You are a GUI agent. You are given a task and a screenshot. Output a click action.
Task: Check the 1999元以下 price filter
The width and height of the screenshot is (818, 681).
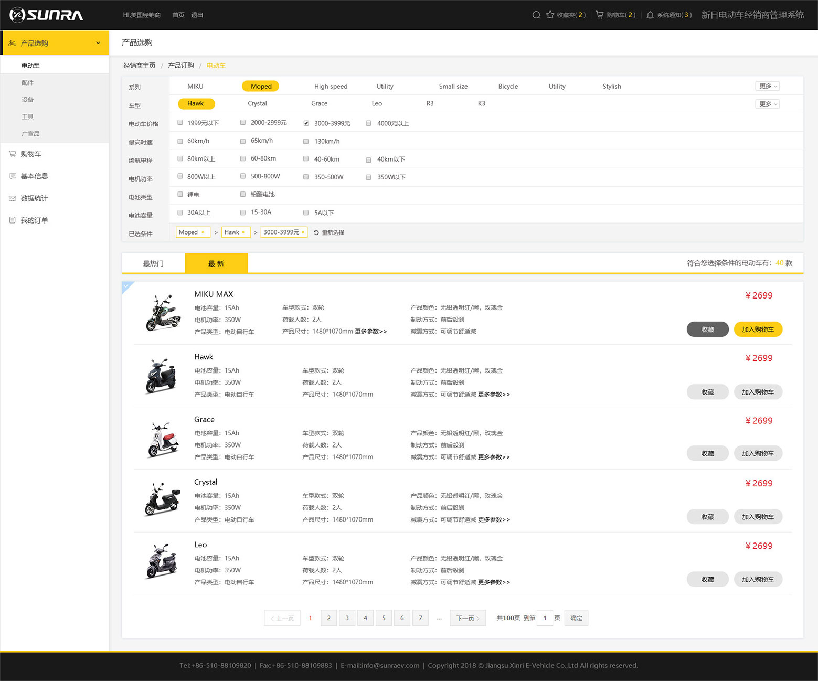tap(180, 123)
